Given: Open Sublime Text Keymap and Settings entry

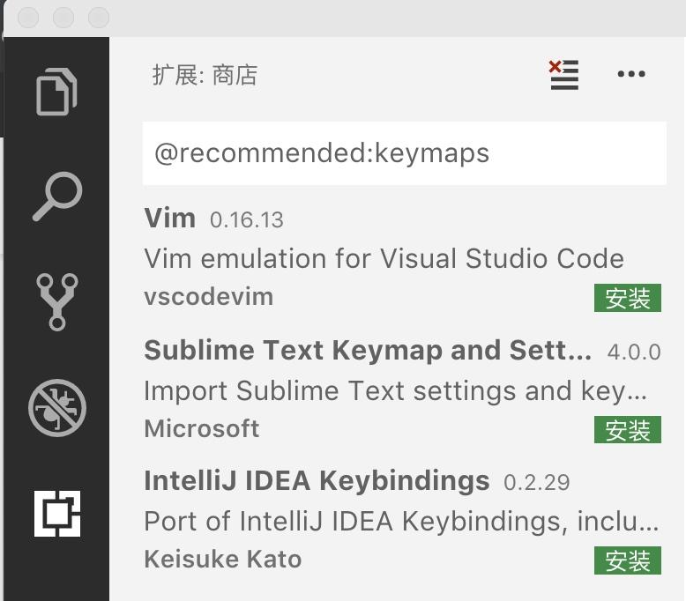Looking at the screenshot, I should pyautogui.click(x=402, y=389).
